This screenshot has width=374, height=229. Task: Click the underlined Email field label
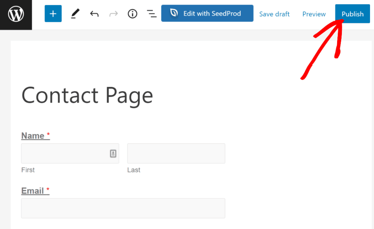coord(32,190)
